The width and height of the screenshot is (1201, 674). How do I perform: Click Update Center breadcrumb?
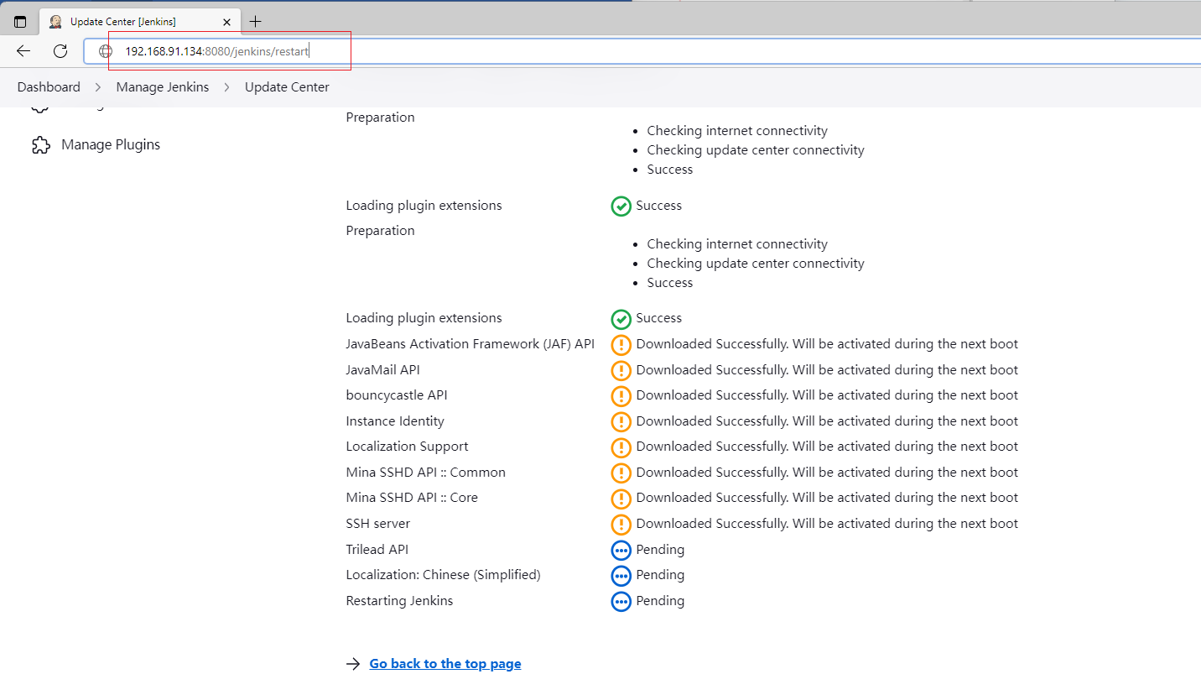coord(287,87)
